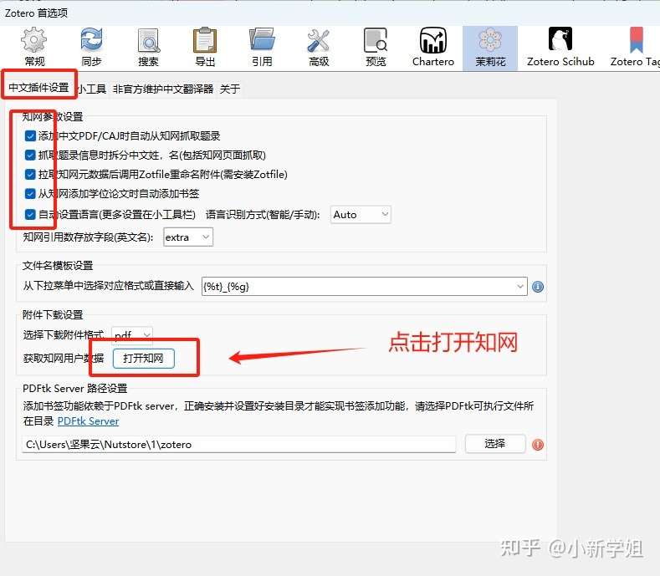
Task: Open the 导出 export preferences pane
Action: [205, 48]
